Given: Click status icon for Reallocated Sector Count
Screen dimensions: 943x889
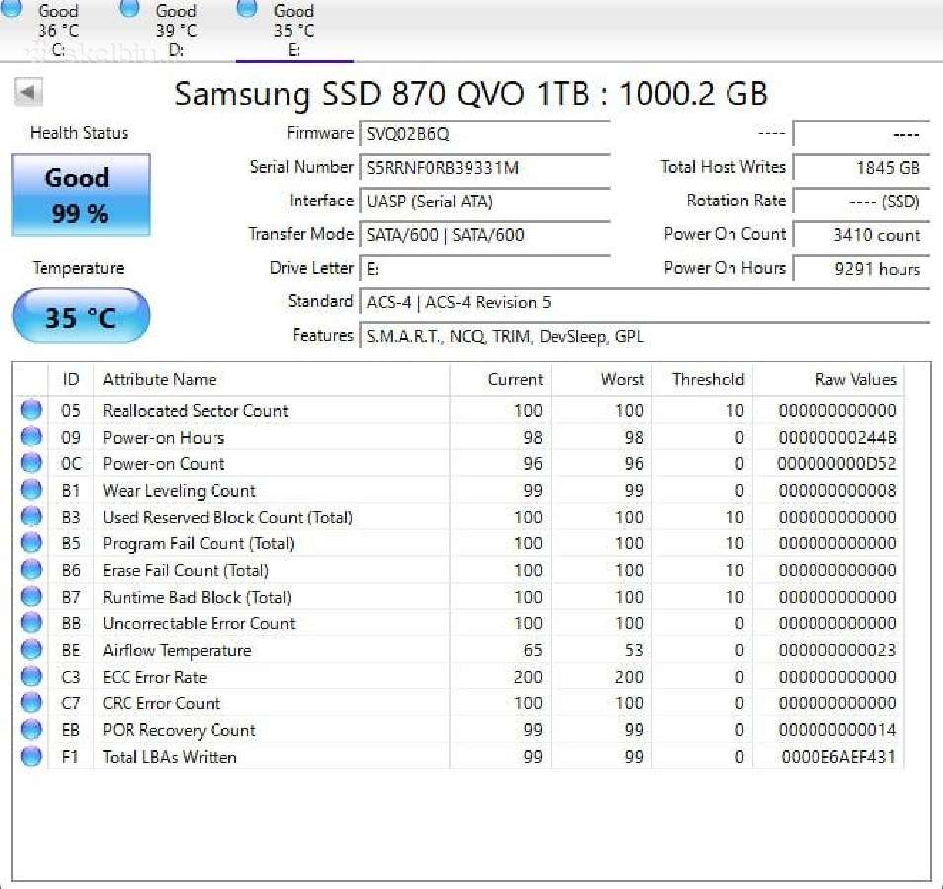Looking at the screenshot, I should 31,410.
